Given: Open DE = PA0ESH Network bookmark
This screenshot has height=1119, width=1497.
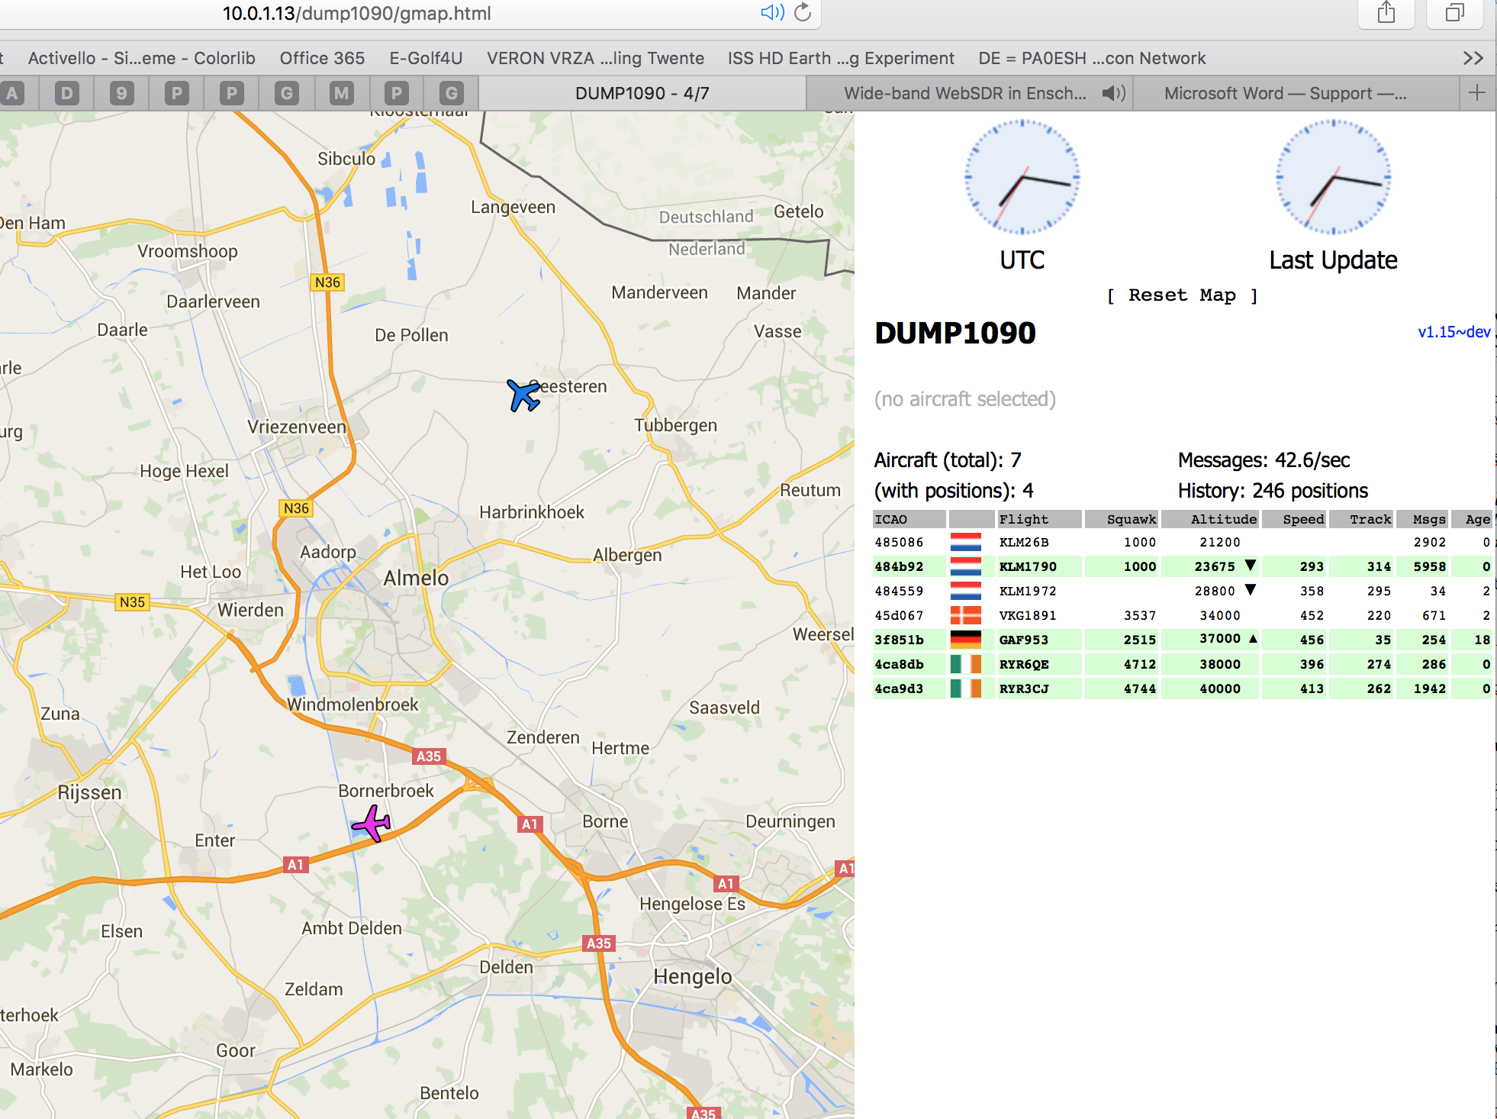Looking at the screenshot, I should (1092, 58).
